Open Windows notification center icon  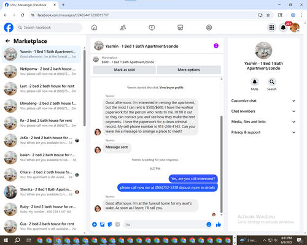[300, 240]
